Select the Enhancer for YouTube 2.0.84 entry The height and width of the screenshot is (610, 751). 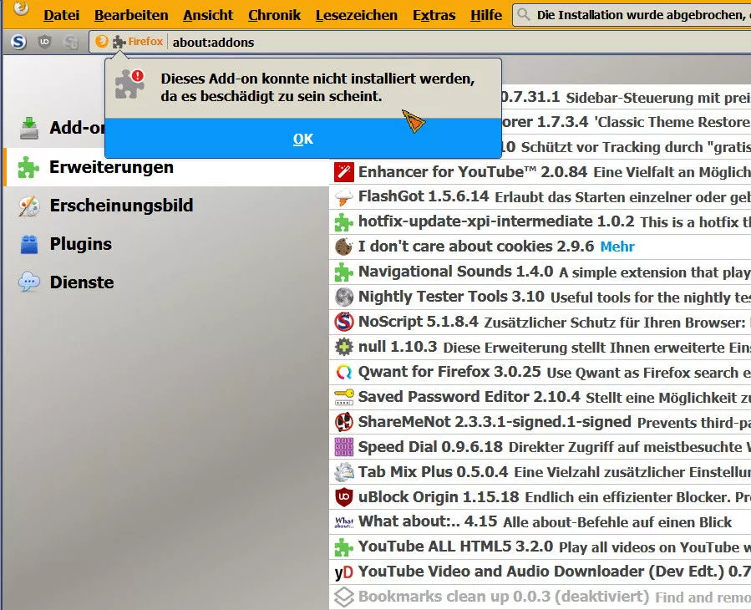(x=540, y=172)
